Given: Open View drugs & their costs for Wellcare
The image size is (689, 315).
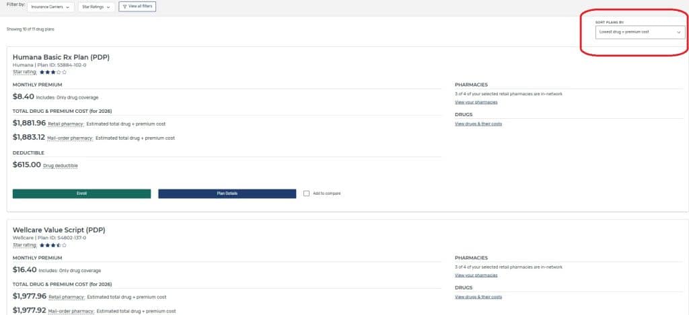Looking at the screenshot, I should 478,297.
